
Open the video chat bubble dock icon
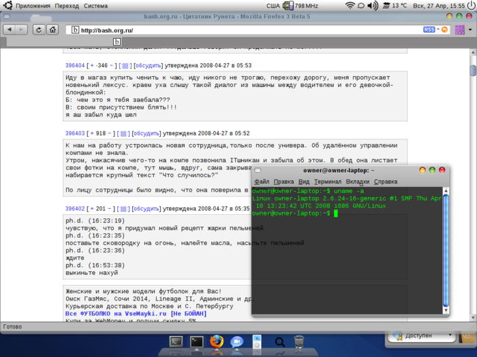[x=236, y=342]
